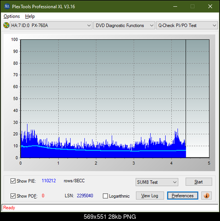Open the Preferences button

(x=182, y=196)
